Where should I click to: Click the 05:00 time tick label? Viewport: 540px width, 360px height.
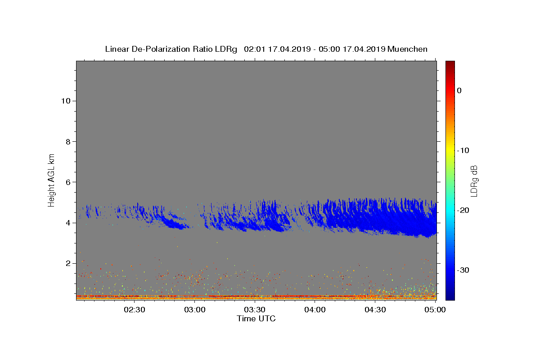click(x=435, y=310)
